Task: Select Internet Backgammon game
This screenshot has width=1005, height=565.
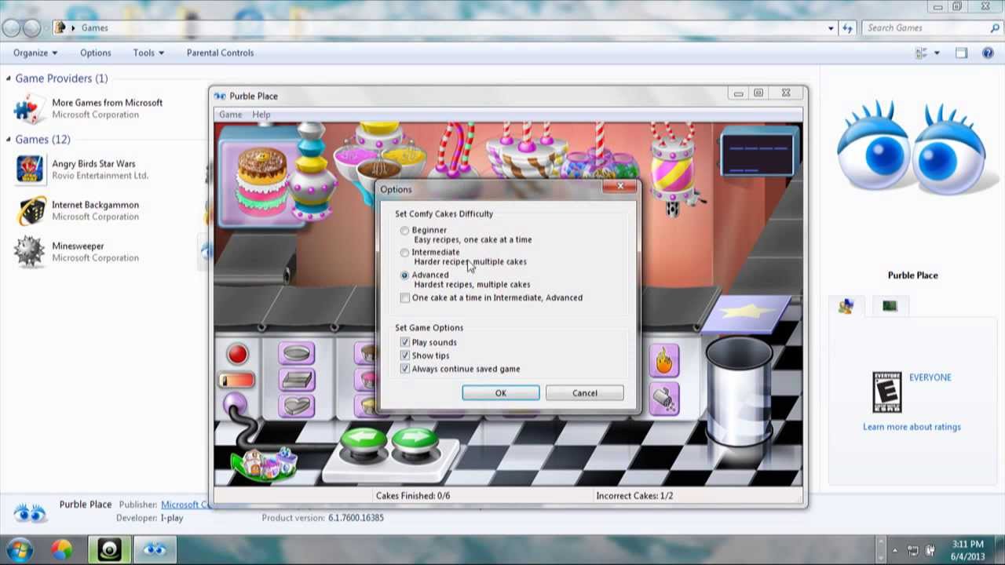Action: (77, 210)
